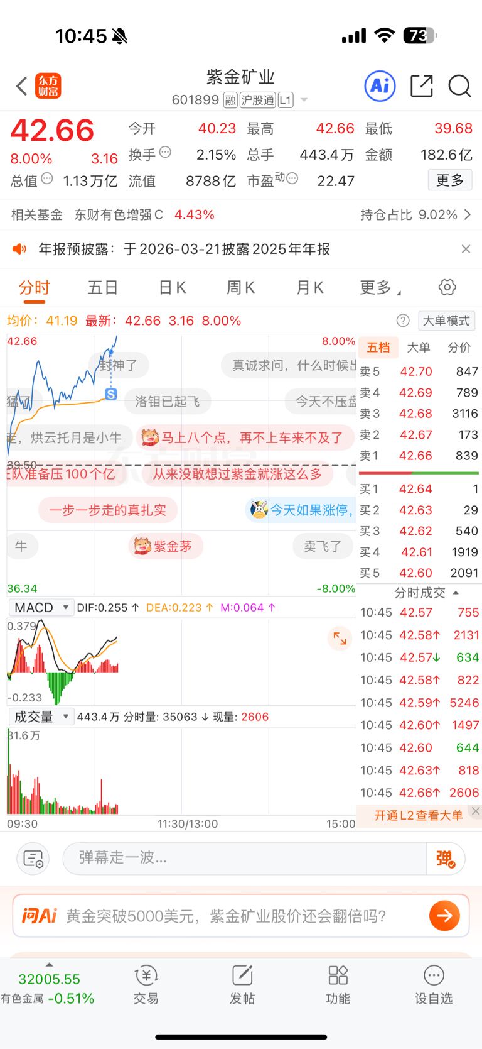Tap the orange arrow submit button
This screenshot has width=482, height=1049.
coord(444,916)
